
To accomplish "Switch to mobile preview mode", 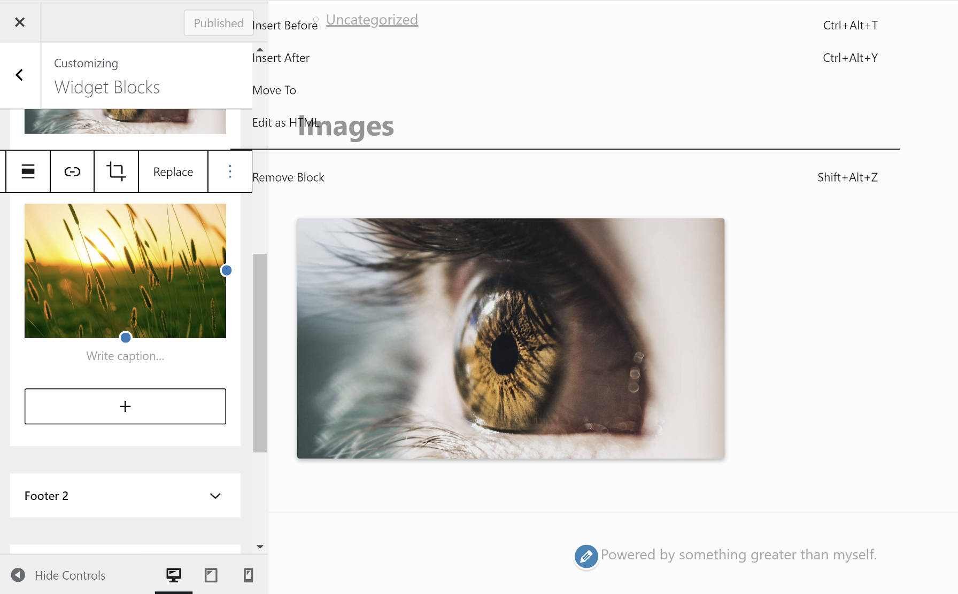I will tap(248, 575).
